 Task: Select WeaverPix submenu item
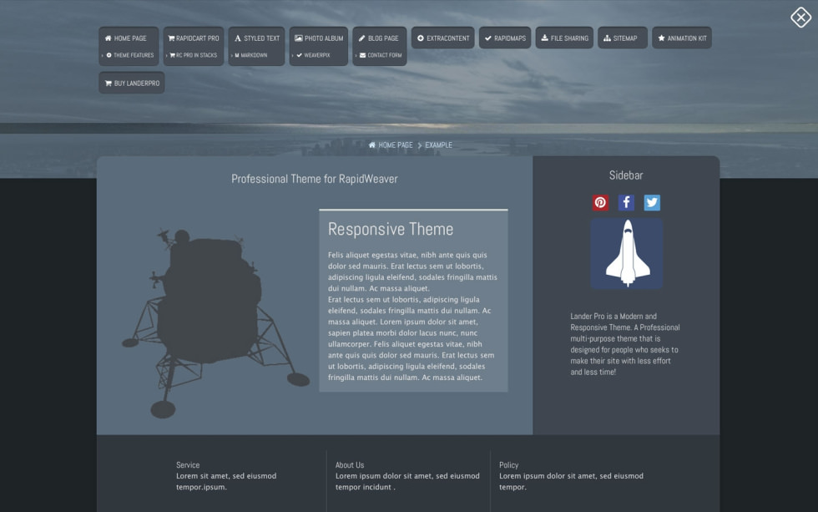[313, 55]
